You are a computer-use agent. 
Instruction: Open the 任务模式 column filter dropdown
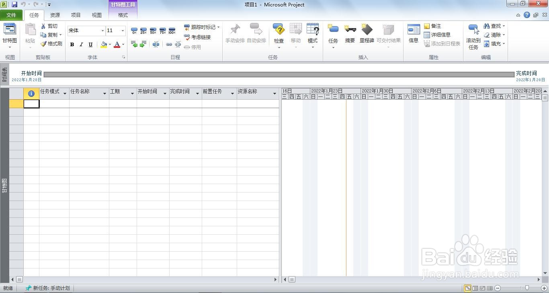coord(65,93)
